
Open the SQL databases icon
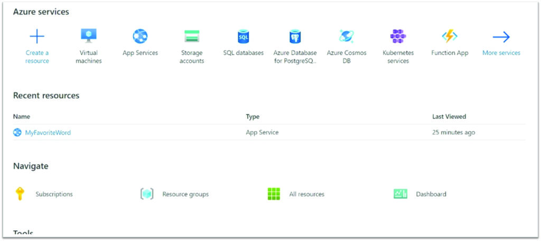[x=244, y=36]
